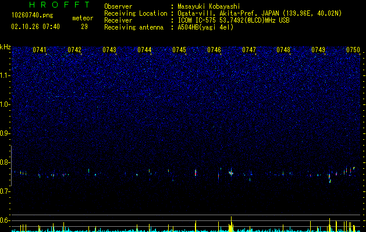The width and height of the screenshot is (366, 232).
Task: Click the Observer name Masayuki Kobayashi
Action: click(209, 6)
